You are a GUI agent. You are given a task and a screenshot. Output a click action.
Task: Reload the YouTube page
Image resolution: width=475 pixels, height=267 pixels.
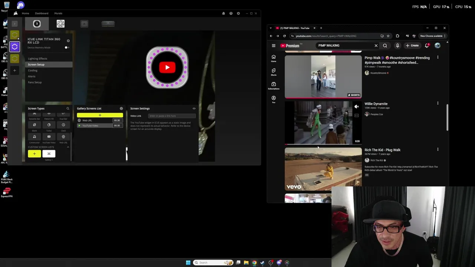(x=284, y=36)
